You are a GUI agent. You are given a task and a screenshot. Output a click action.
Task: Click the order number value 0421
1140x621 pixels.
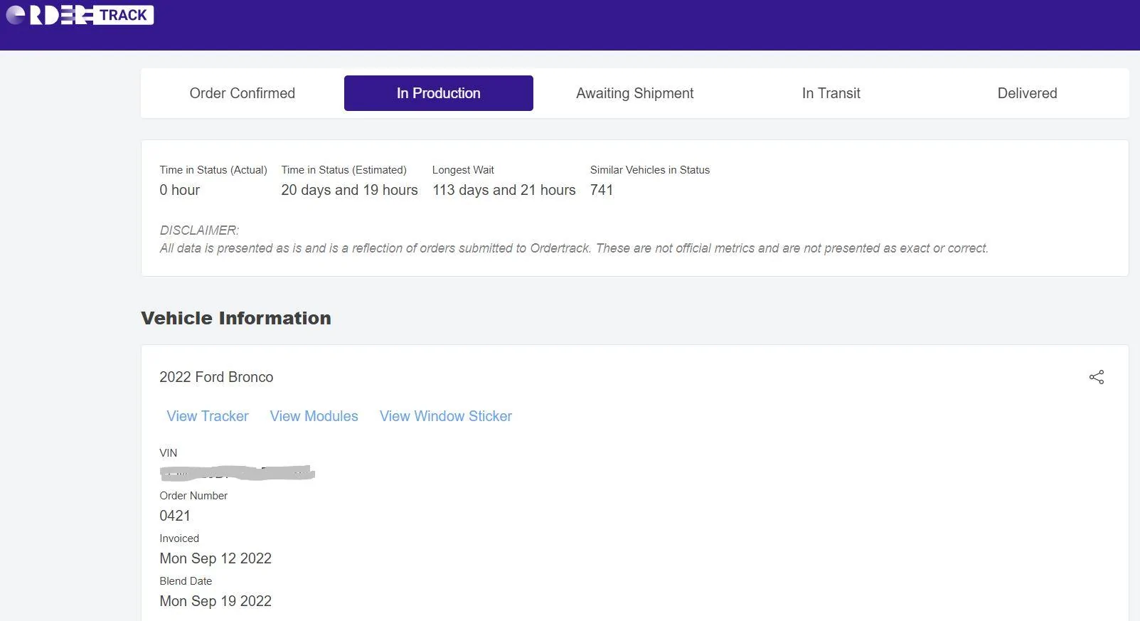click(x=175, y=516)
